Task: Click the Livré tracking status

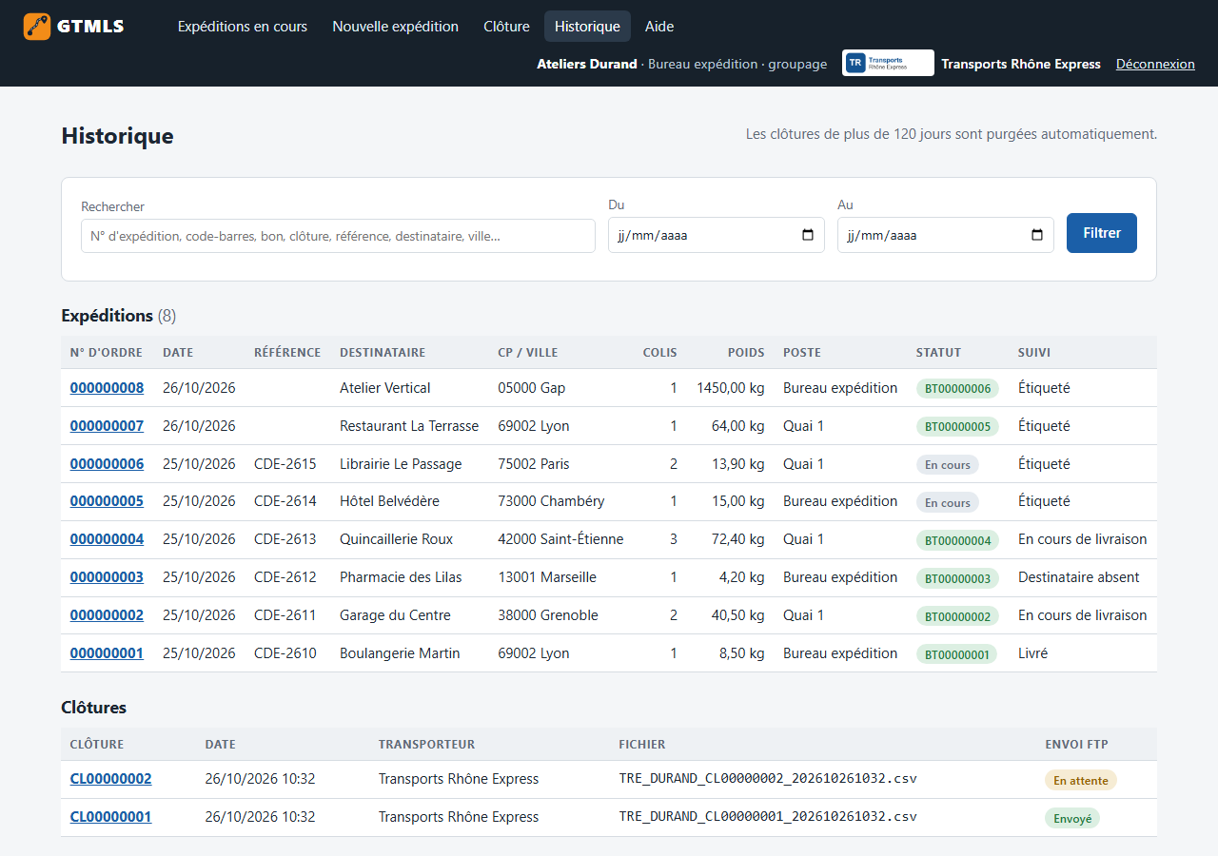Action: [x=1032, y=653]
